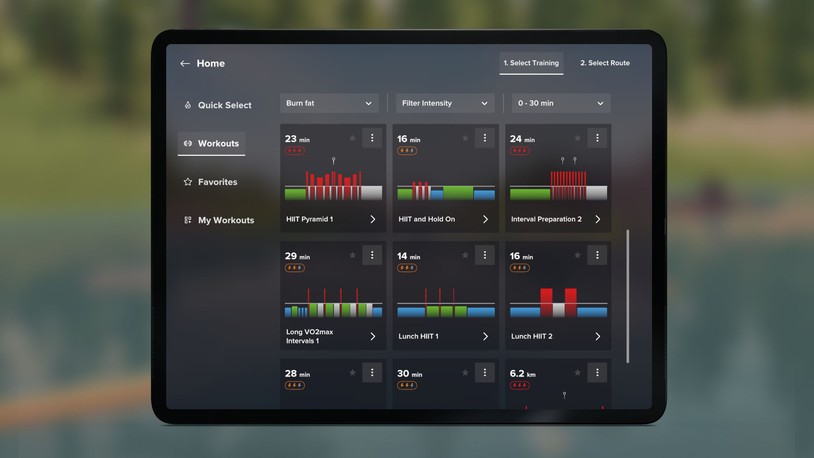
Task: Open the 0 - 30 min duration dropdown
Action: point(561,103)
